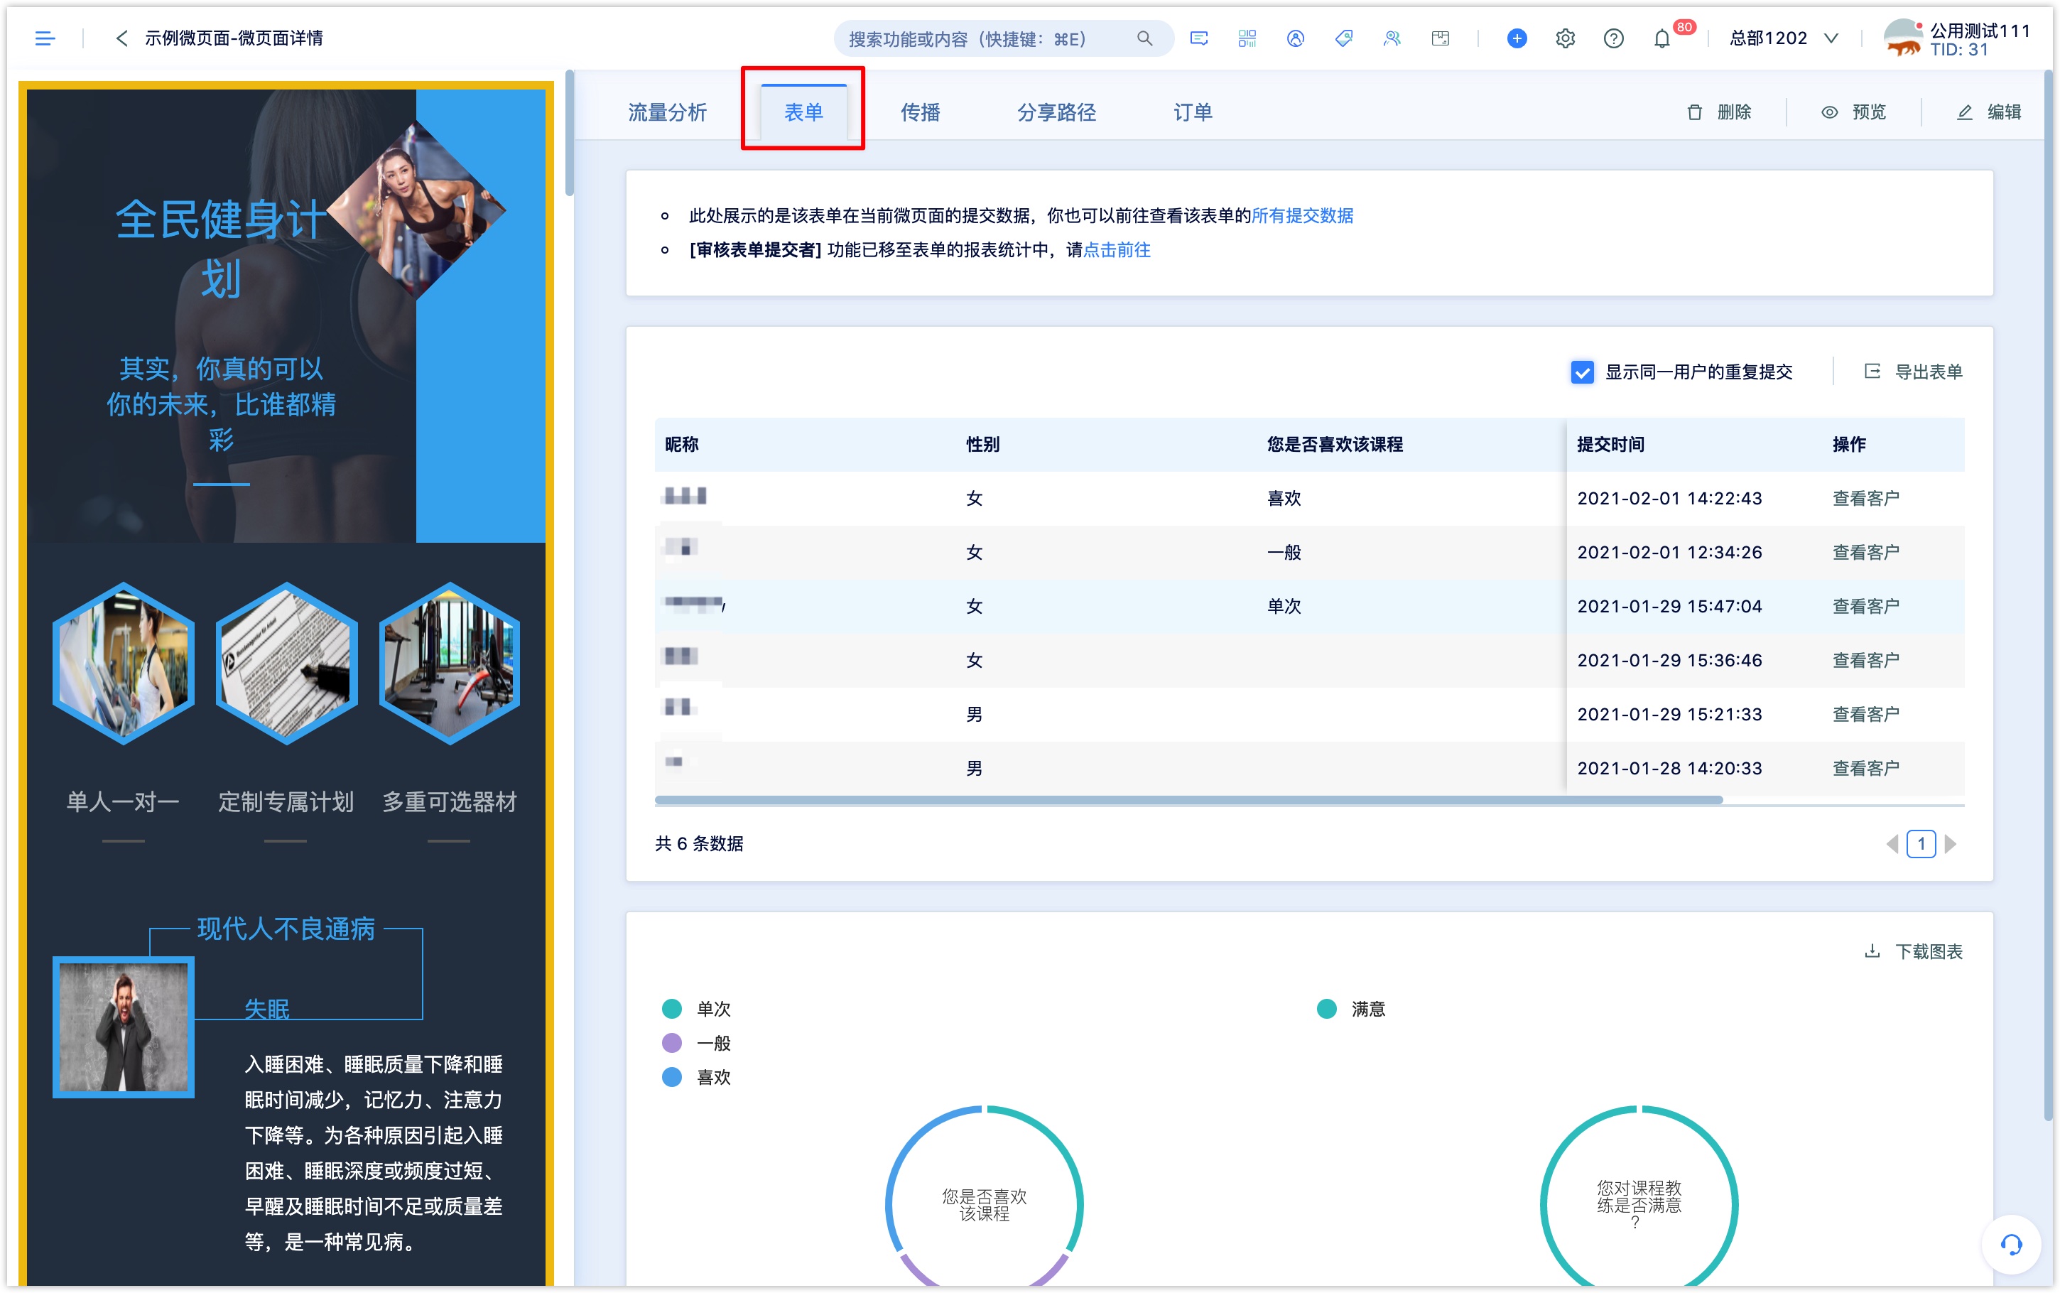
Task: Go to next page arrow in pagination
Action: (x=1951, y=844)
